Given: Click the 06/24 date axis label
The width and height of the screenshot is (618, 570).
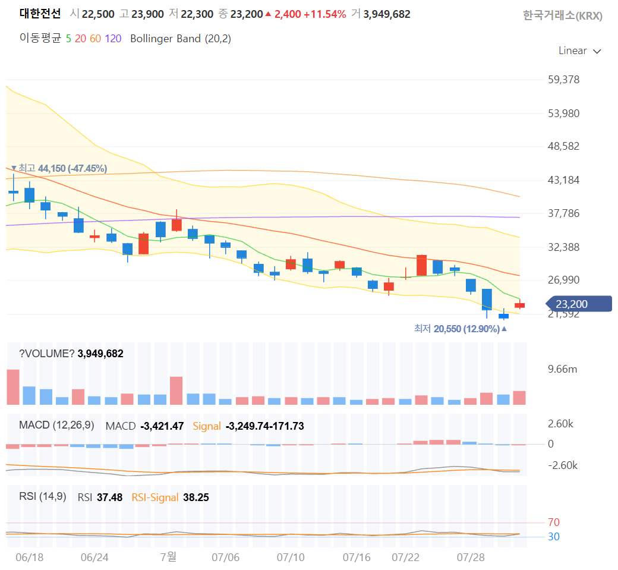Looking at the screenshot, I should (94, 558).
